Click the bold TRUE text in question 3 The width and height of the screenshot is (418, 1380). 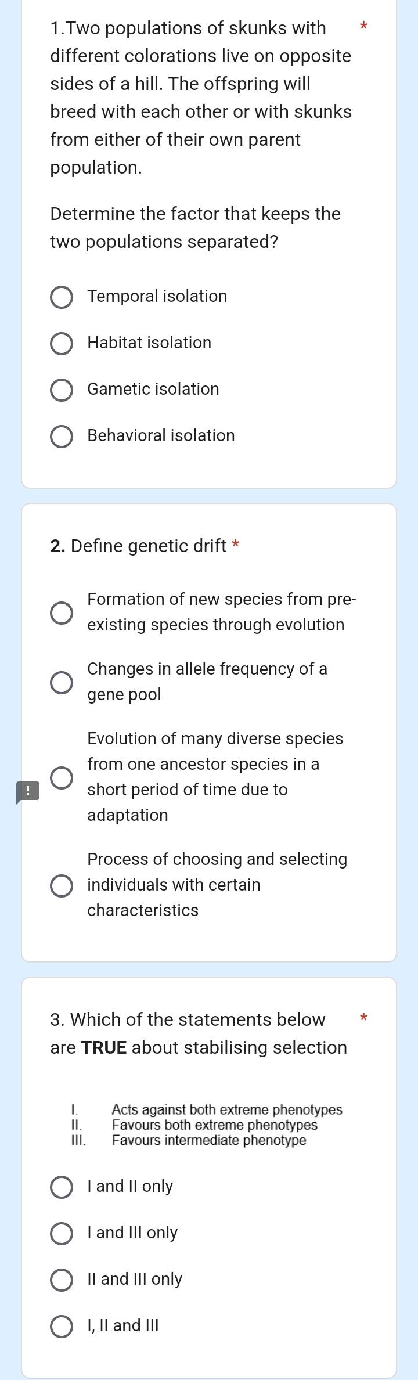105,1047
